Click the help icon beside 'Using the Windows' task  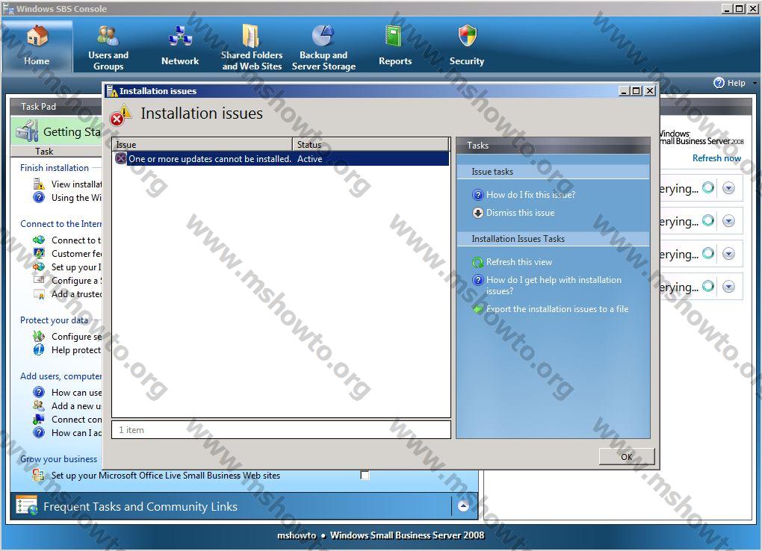[x=39, y=197]
